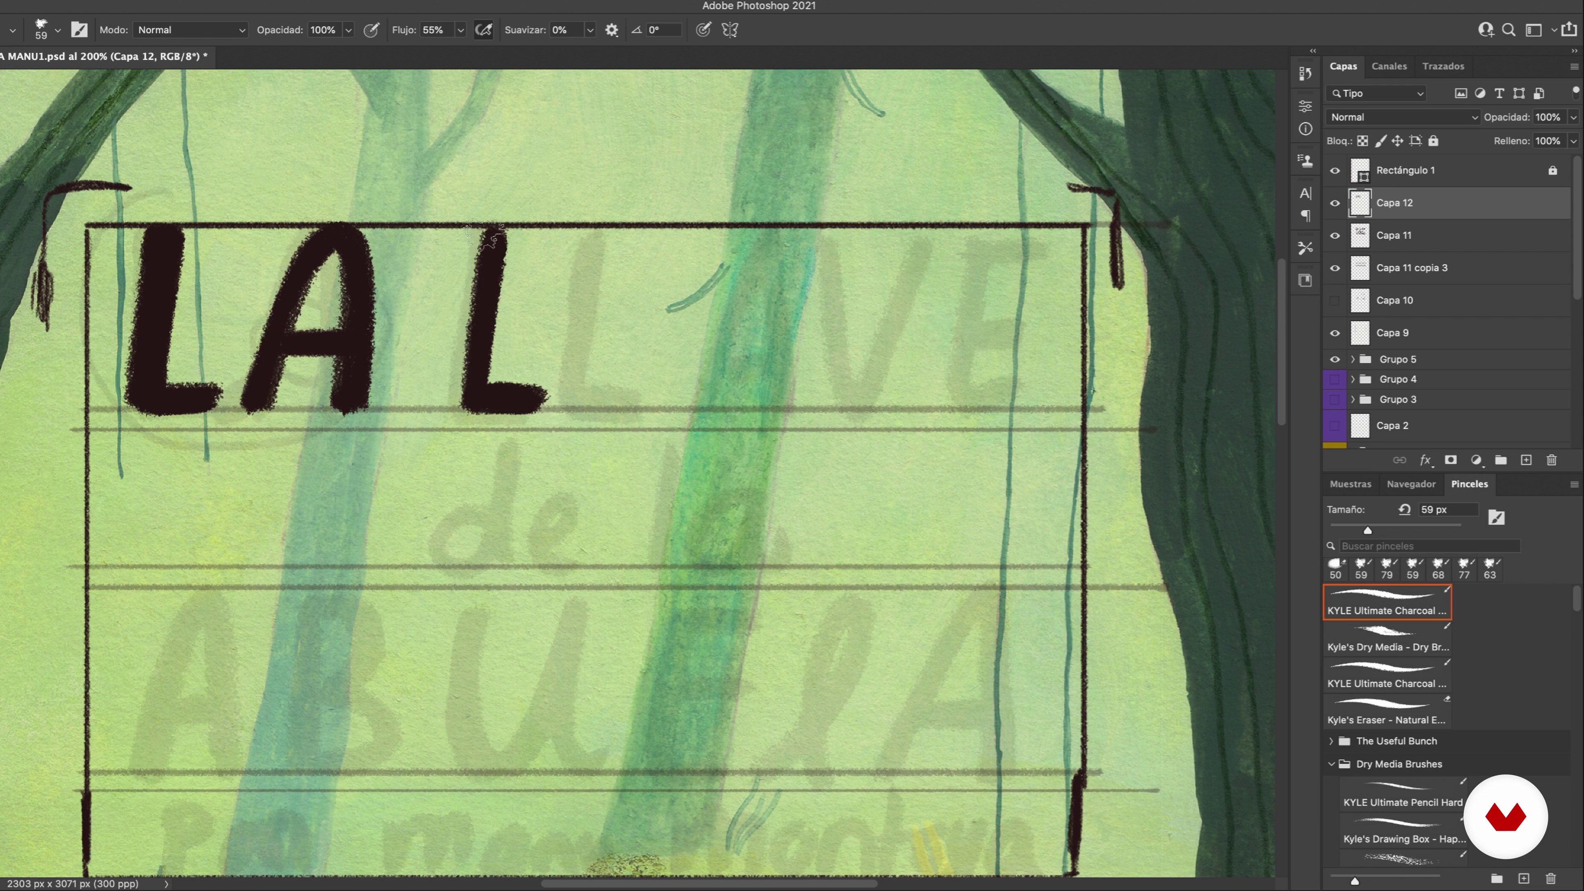This screenshot has height=891, width=1584.
Task: Open the Tipo layer filter dropdown
Action: point(1377,94)
